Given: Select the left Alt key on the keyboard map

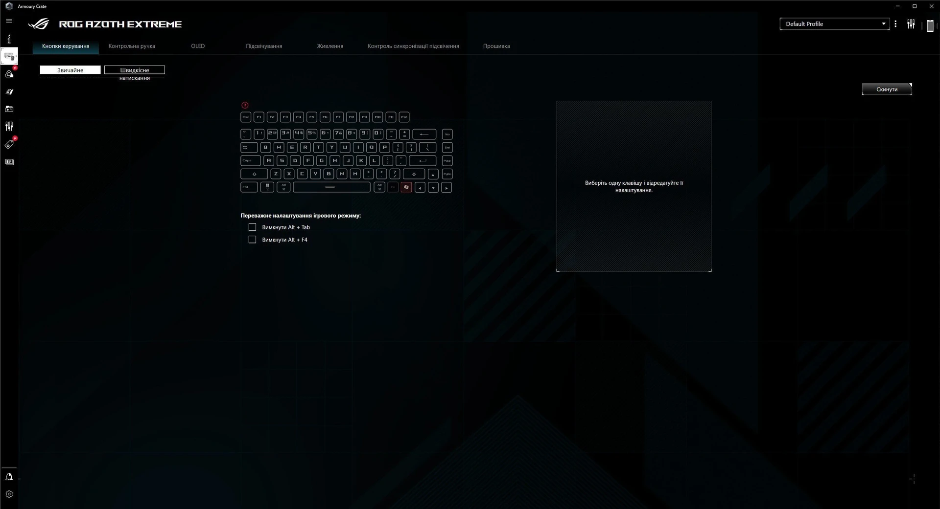Looking at the screenshot, I should (x=283, y=187).
